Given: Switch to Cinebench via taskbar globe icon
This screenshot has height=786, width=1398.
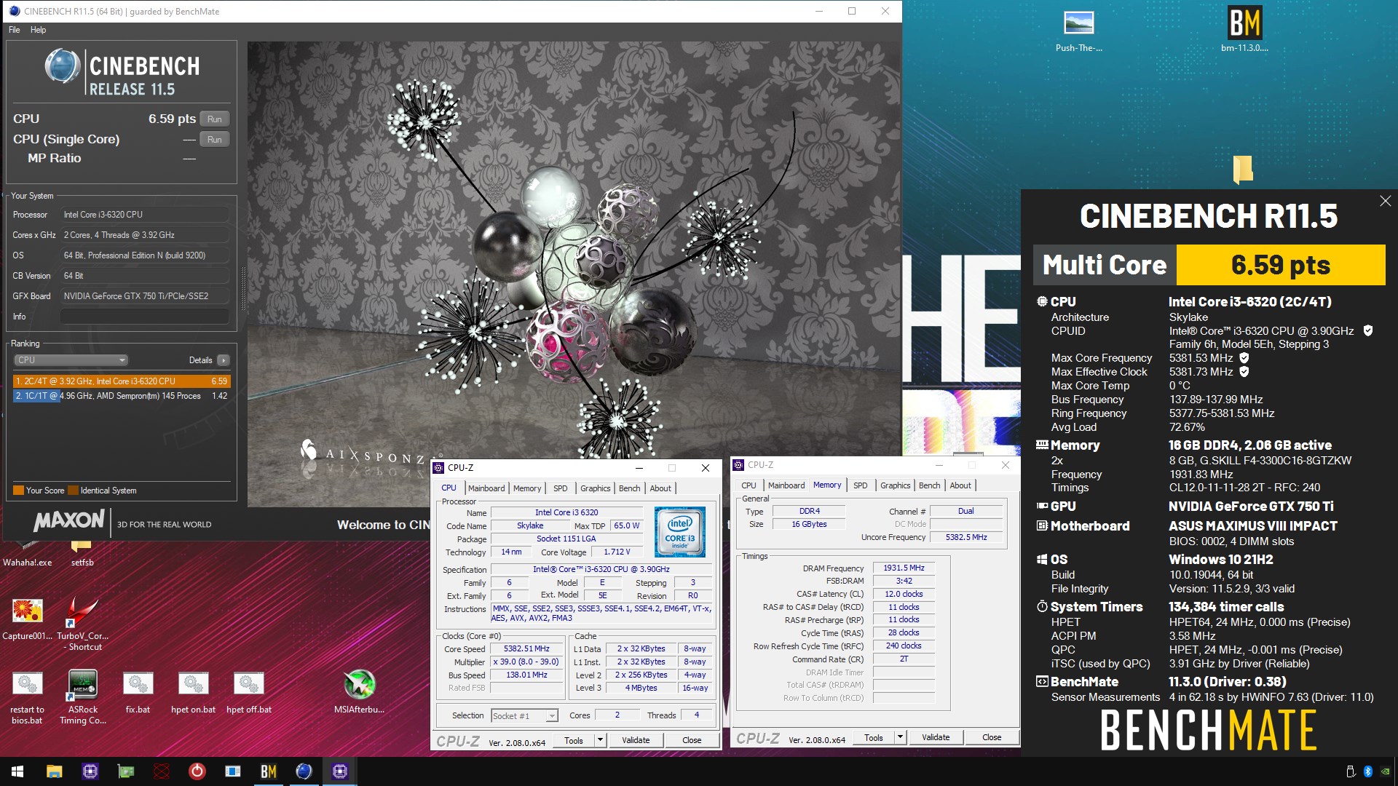Looking at the screenshot, I should tap(304, 771).
